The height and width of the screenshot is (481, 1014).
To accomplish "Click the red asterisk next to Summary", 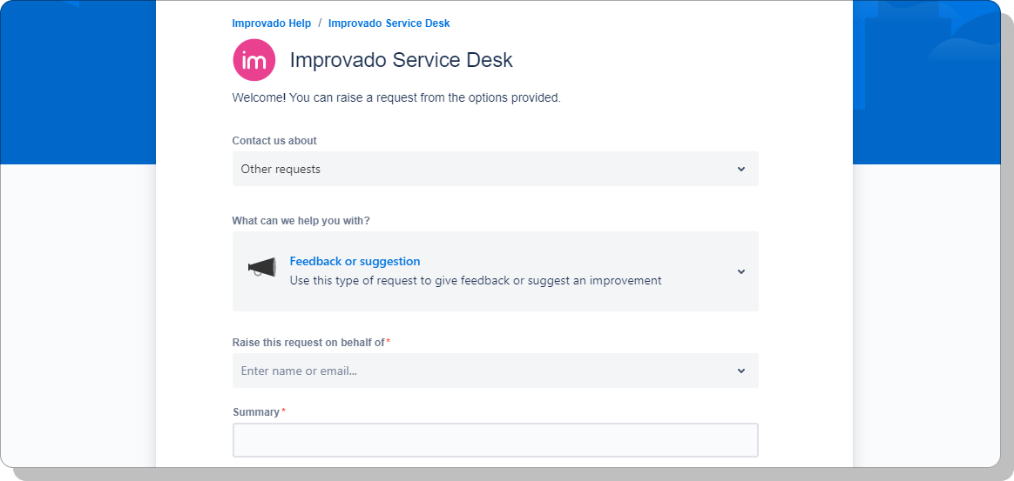I will [x=284, y=411].
